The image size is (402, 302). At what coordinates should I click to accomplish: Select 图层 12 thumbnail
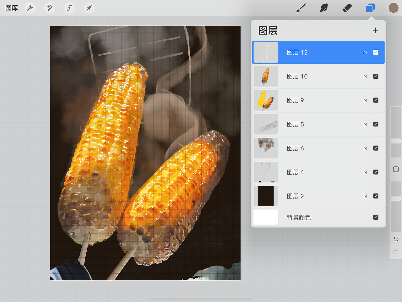[266, 52]
